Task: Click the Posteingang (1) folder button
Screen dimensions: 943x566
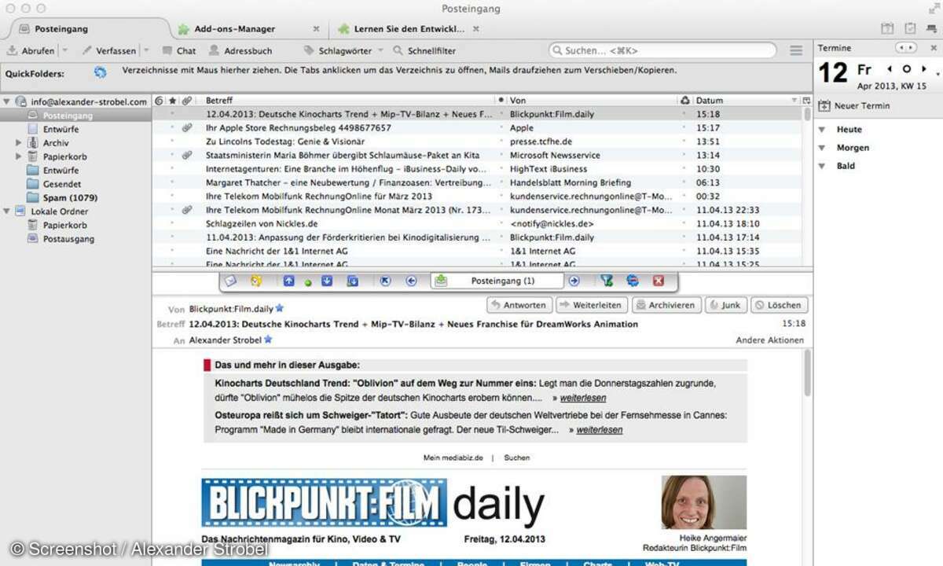Action: (498, 281)
